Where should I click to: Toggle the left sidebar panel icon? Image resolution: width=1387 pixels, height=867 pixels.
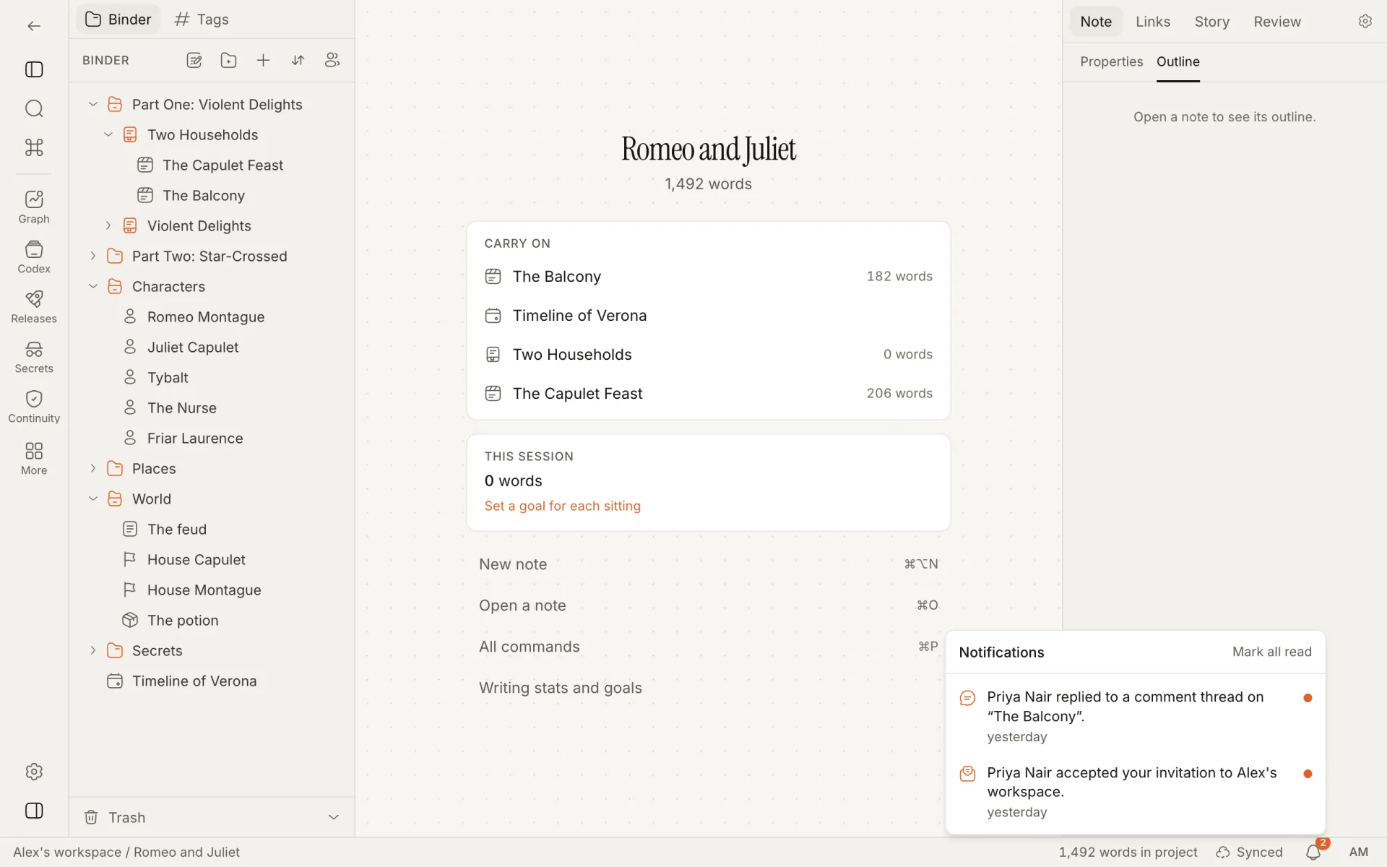coord(34,69)
